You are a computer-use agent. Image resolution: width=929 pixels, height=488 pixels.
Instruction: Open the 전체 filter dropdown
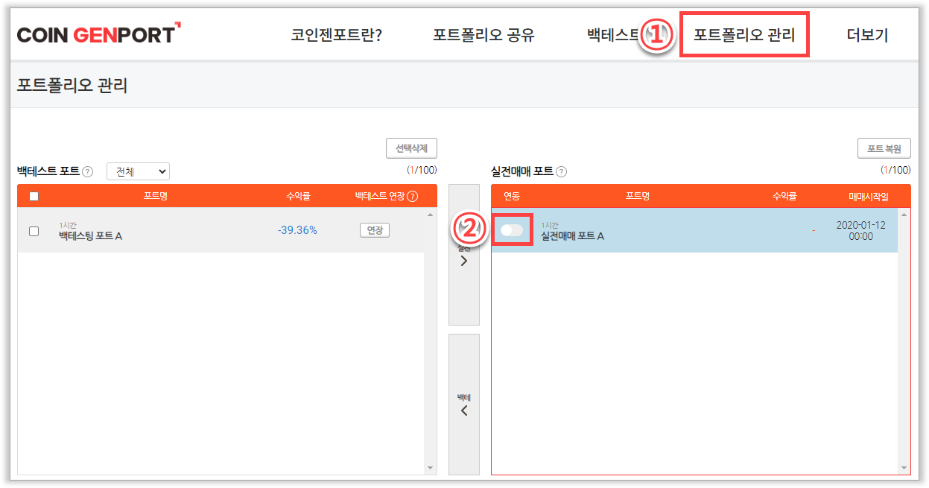click(x=138, y=172)
